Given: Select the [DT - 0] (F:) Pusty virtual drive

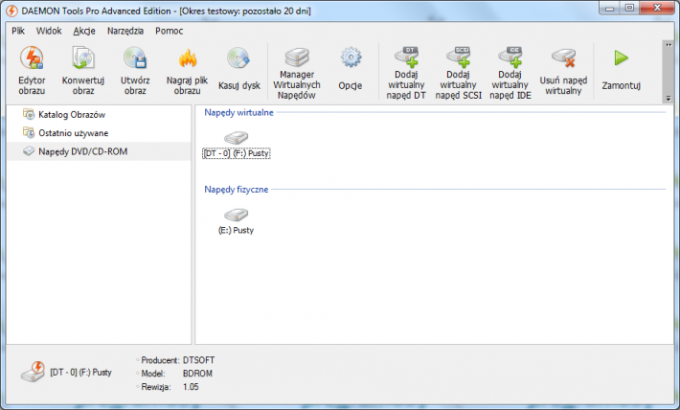Looking at the screenshot, I should pyautogui.click(x=237, y=145).
